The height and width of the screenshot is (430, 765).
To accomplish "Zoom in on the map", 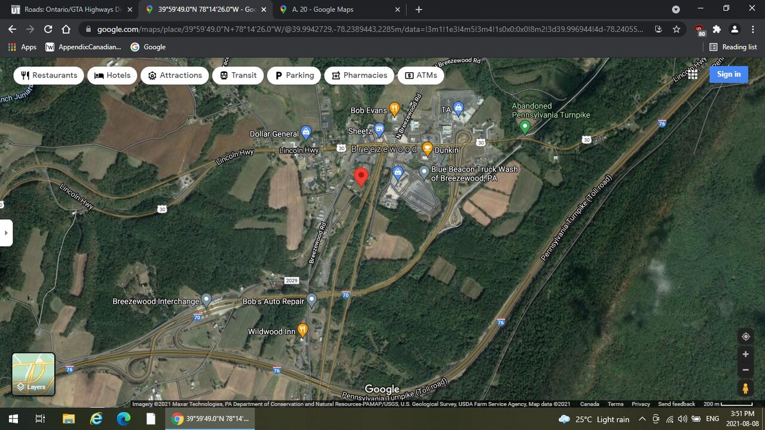I will tap(745, 354).
